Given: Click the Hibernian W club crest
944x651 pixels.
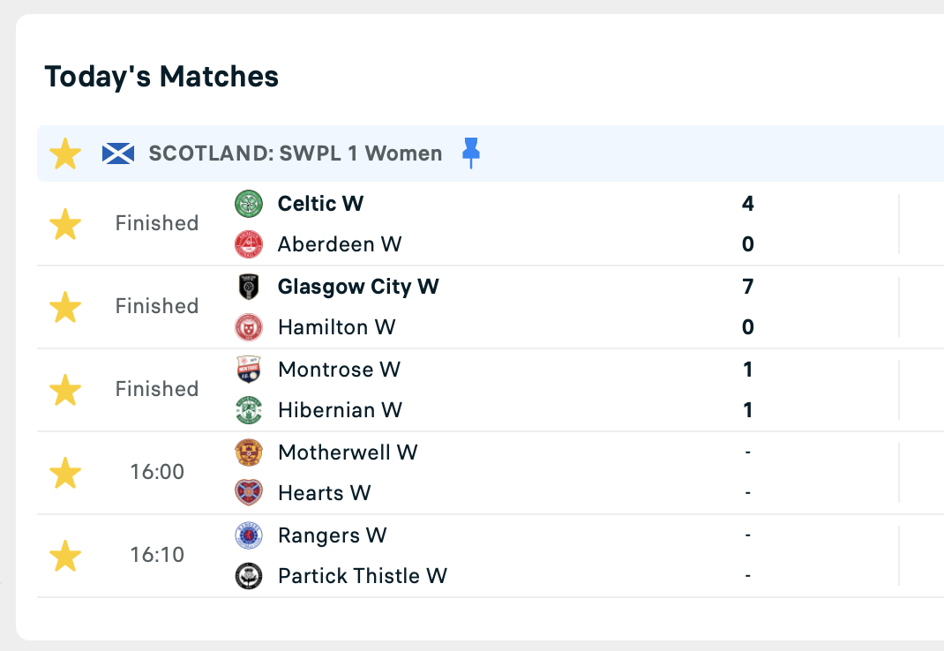Looking at the screenshot, I should pos(249,410).
